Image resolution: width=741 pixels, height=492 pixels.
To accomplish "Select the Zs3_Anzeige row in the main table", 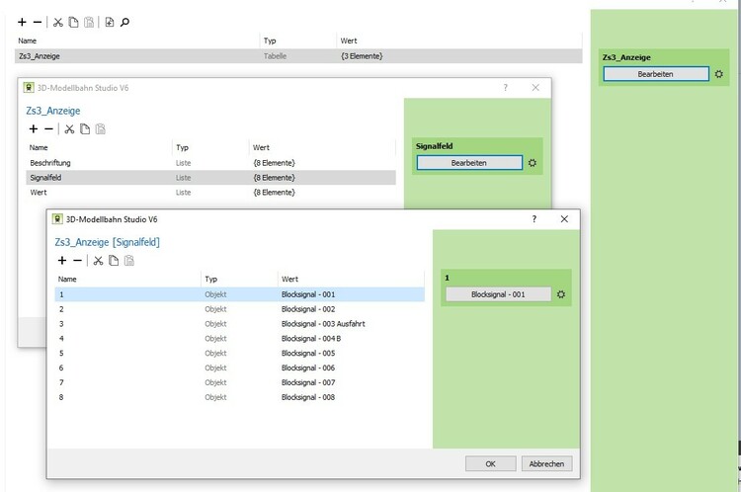I will coord(298,56).
